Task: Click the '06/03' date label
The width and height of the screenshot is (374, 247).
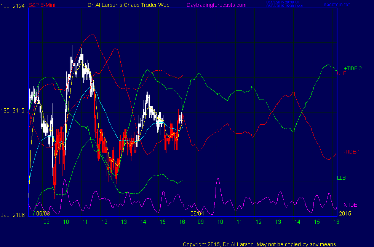Action: pyautogui.click(x=43, y=214)
